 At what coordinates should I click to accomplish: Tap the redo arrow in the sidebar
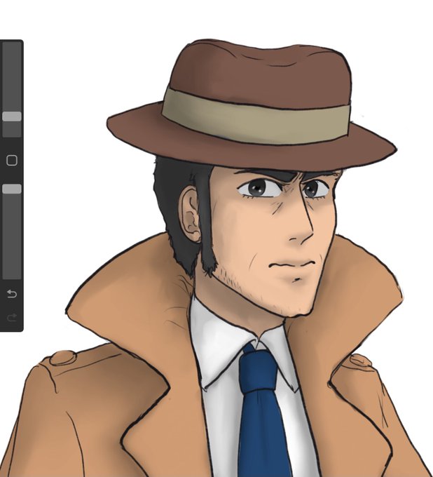pos(12,318)
